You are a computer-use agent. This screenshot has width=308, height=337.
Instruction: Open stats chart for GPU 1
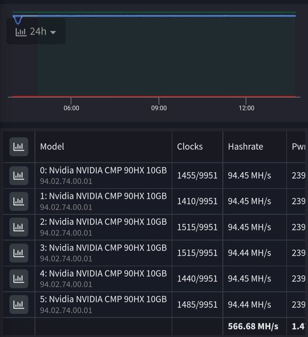point(19,201)
